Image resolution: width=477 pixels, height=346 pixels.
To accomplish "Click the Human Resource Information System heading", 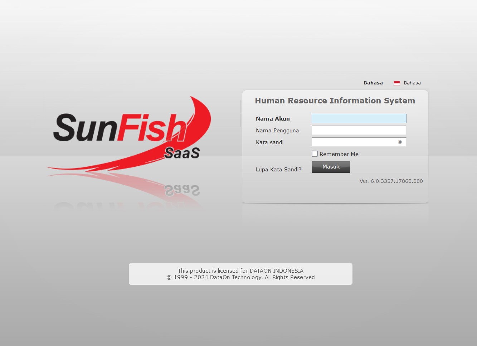I will [x=335, y=101].
